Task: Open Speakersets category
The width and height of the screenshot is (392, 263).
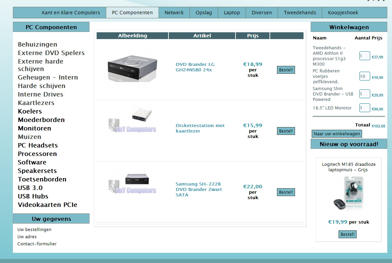Action: pyautogui.click(x=37, y=171)
